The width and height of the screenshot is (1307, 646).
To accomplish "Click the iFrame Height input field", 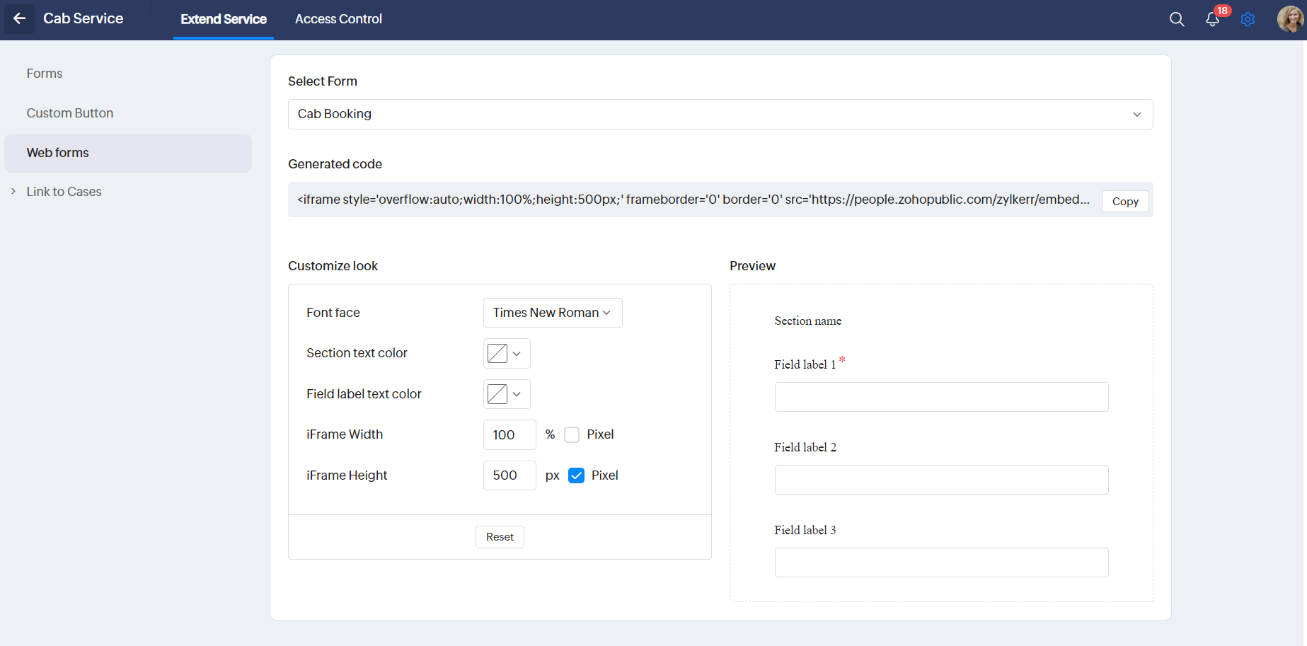I will point(509,475).
